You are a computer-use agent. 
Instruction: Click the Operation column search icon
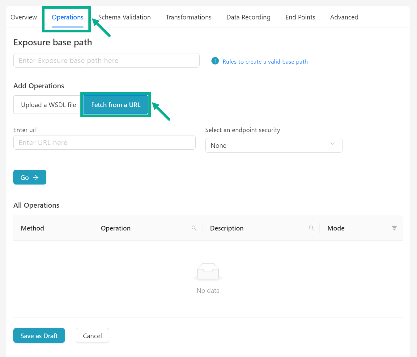pyautogui.click(x=194, y=228)
